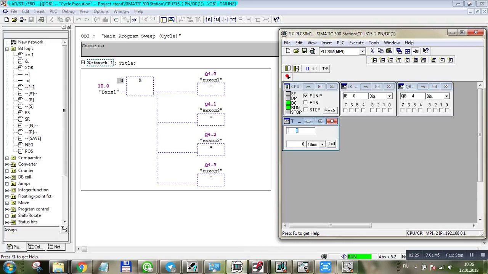
Task: Open the PLCSIM(MPI) connection dropdown
Action: 362,51
